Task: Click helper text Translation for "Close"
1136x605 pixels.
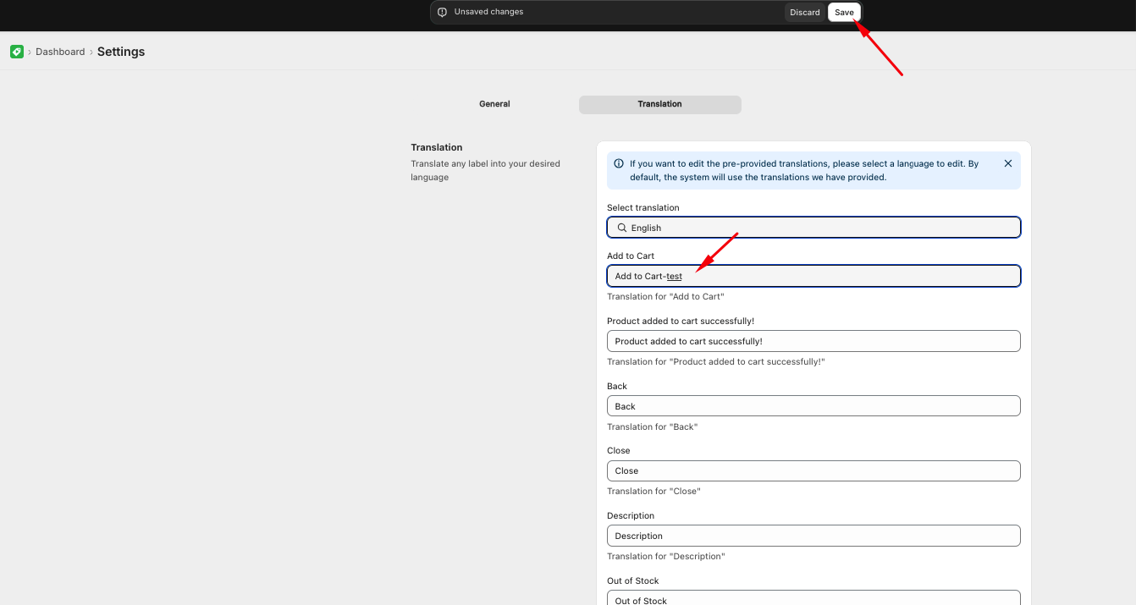Action: pos(653,491)
